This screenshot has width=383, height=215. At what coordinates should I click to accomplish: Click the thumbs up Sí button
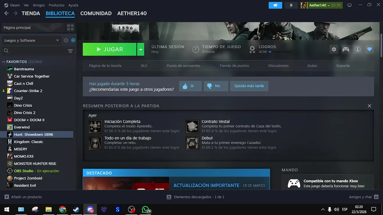click(x=191, y=86)
